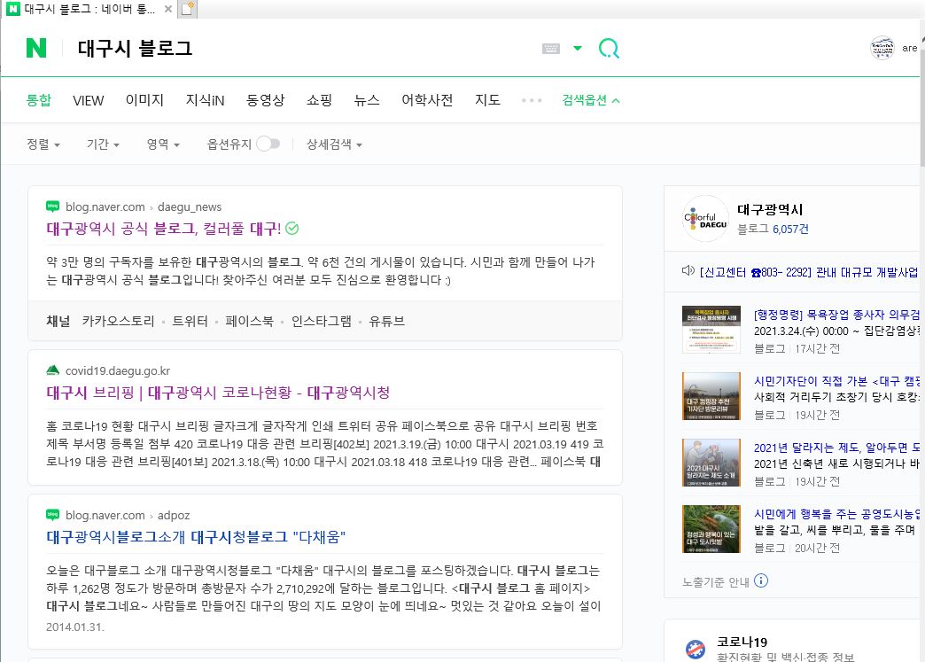Screen dimensions: 925x662
Task: Click the magnifying glass search icon
Action: click(609, 48)
